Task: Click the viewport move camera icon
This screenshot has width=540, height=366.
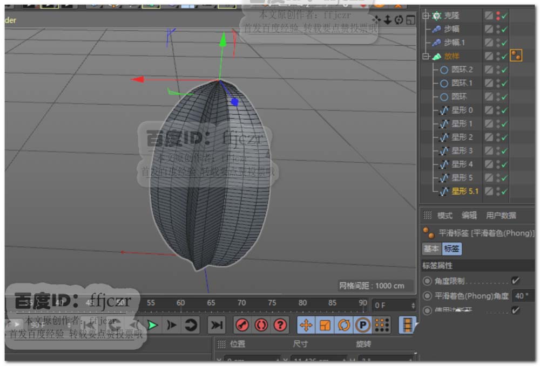Action: pos(376,19)
